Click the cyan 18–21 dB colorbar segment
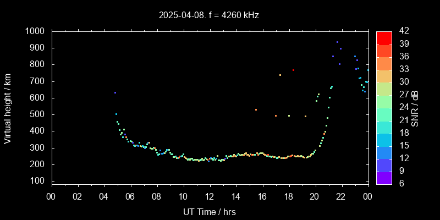This screenshot has height=220, width=440. [384, 127]
